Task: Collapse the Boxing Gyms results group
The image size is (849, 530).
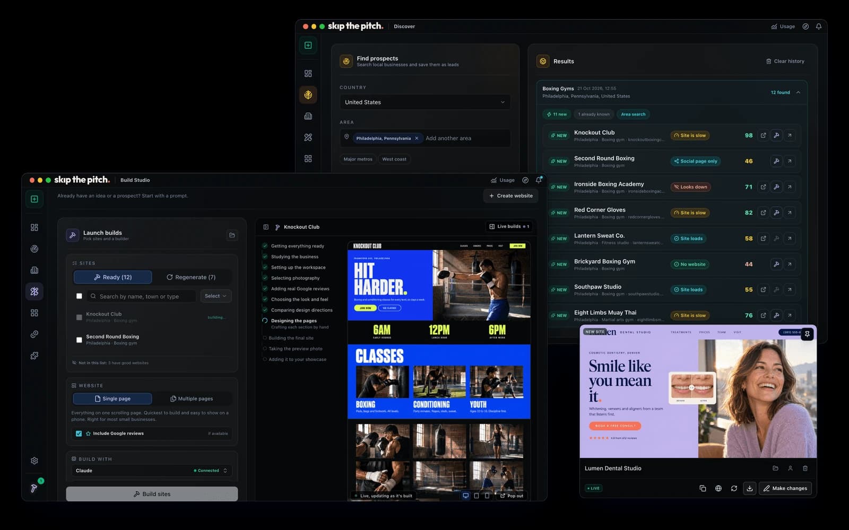Action: coord(798,92)
